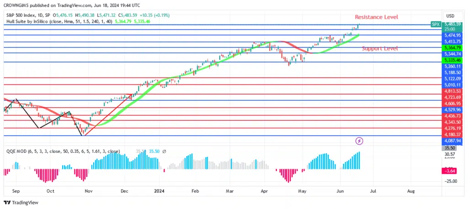
Task: Click the empty-set symbol after QQE MOD values
Action: coord(164,152)
